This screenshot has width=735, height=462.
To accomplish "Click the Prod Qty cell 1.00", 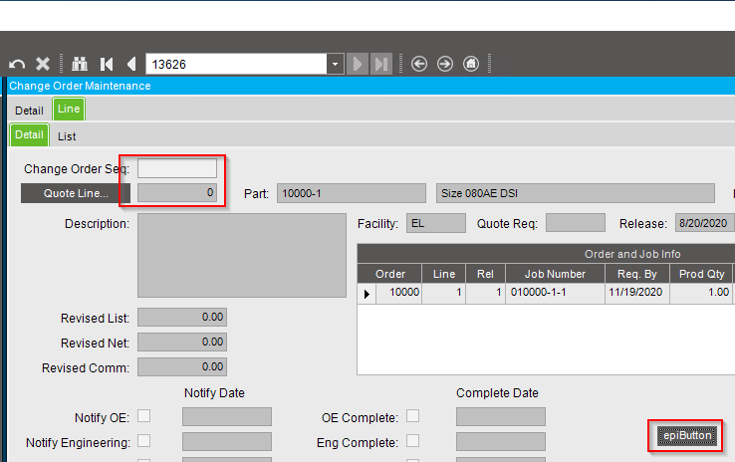I will [702, 294].
